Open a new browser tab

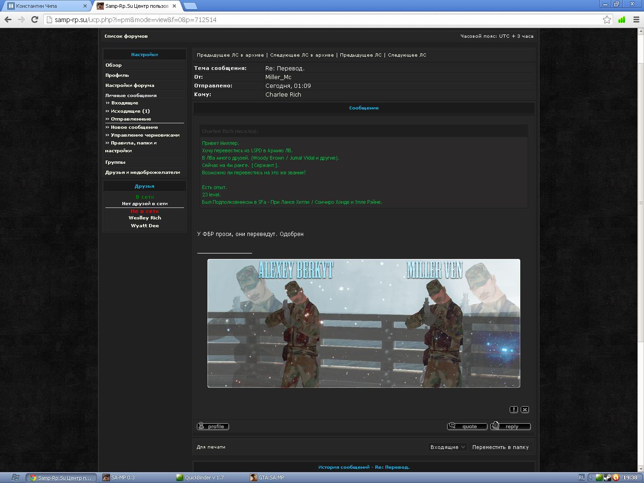click(190, 6)
